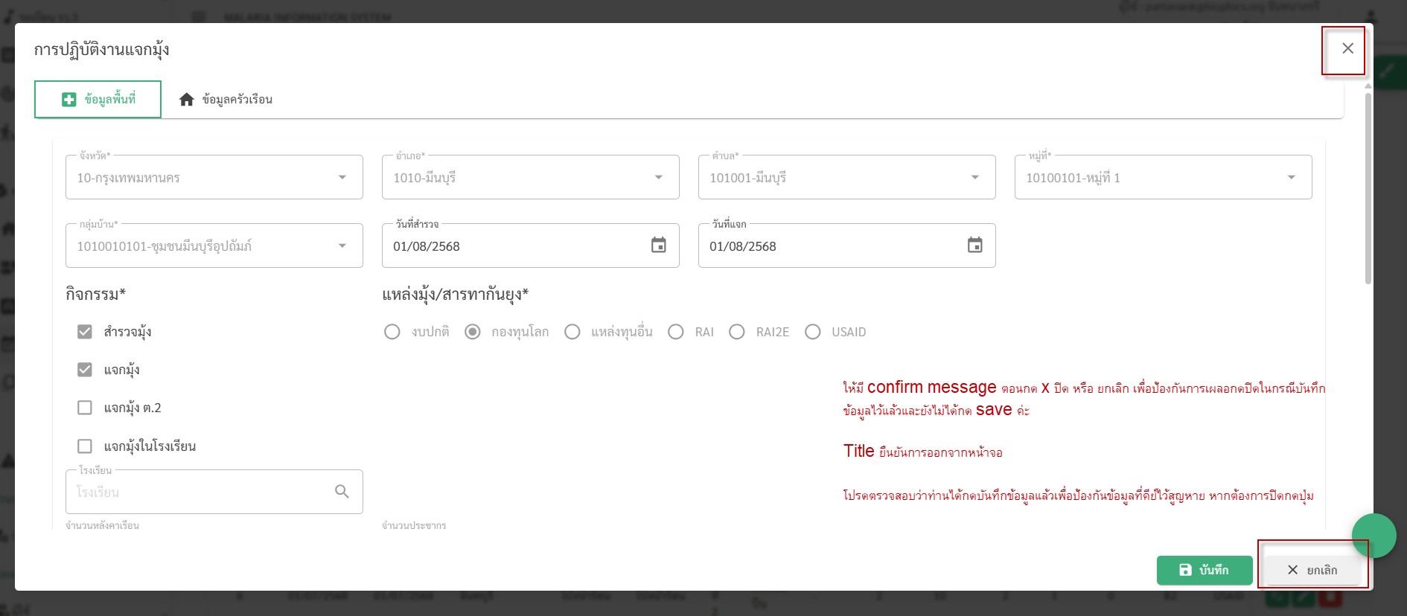Open the อำเภอ district dropdown

tap(658, 178)
